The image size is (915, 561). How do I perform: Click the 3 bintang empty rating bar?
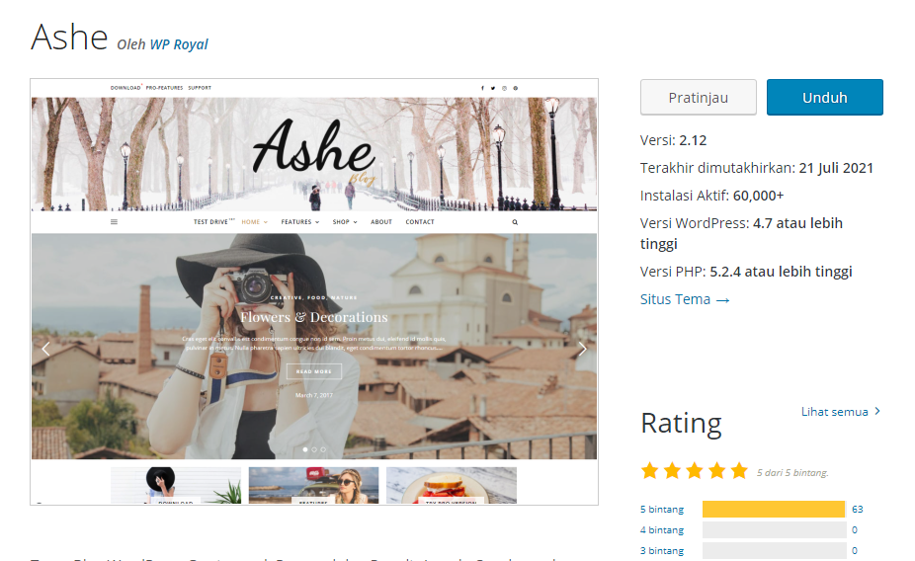774,550
